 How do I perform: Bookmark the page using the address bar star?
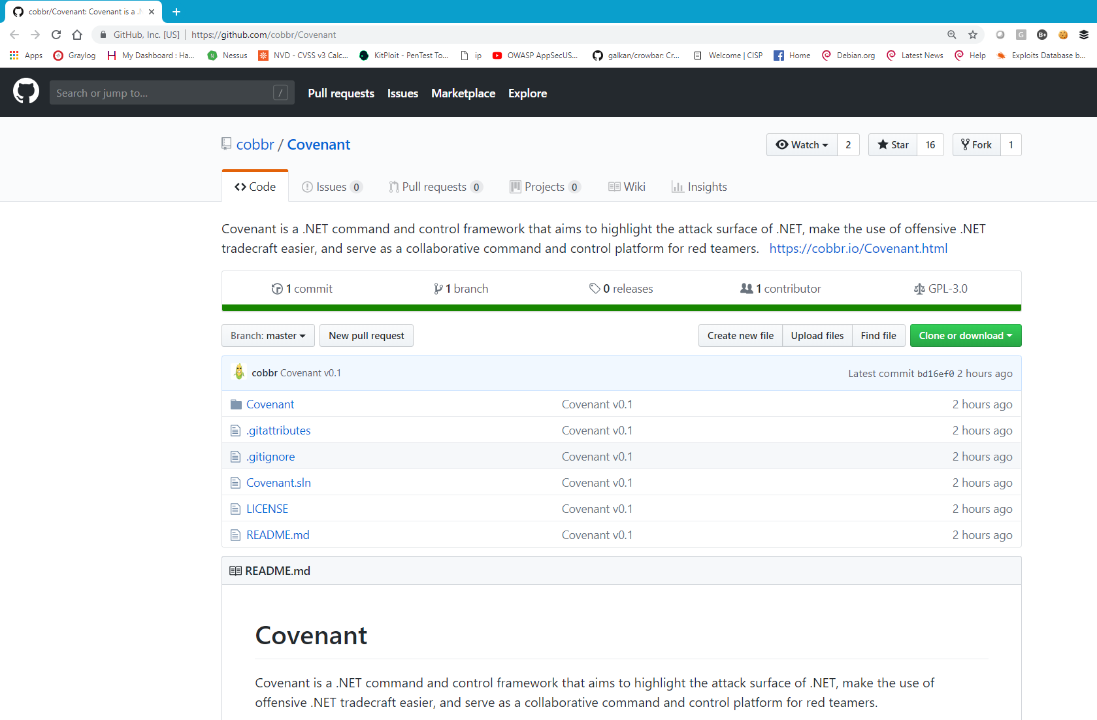pyautogui.click(x=973, y=35)
